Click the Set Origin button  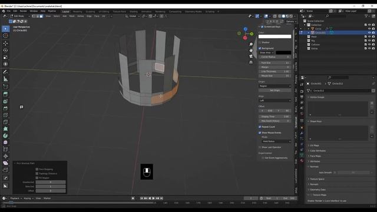tap(275, 90)
